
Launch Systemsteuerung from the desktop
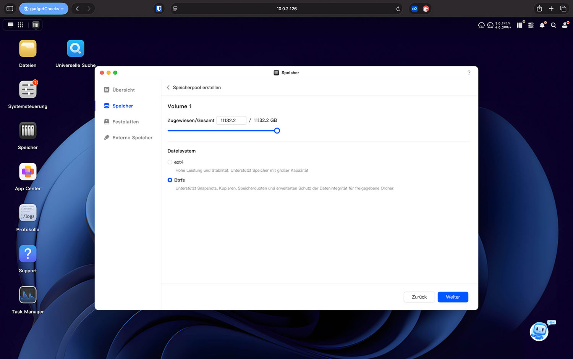(28, 90)
